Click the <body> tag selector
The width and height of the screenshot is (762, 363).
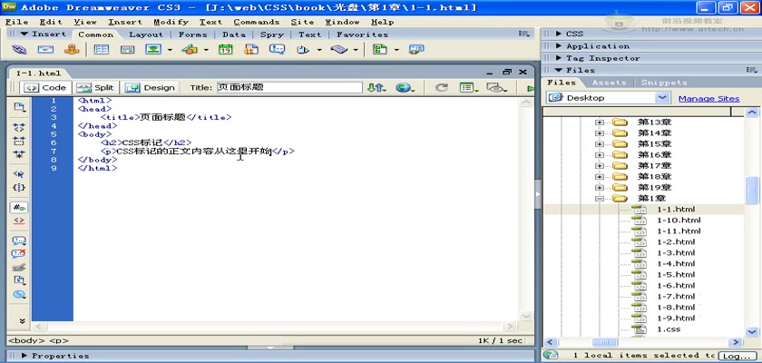click(x=26, y=340)
